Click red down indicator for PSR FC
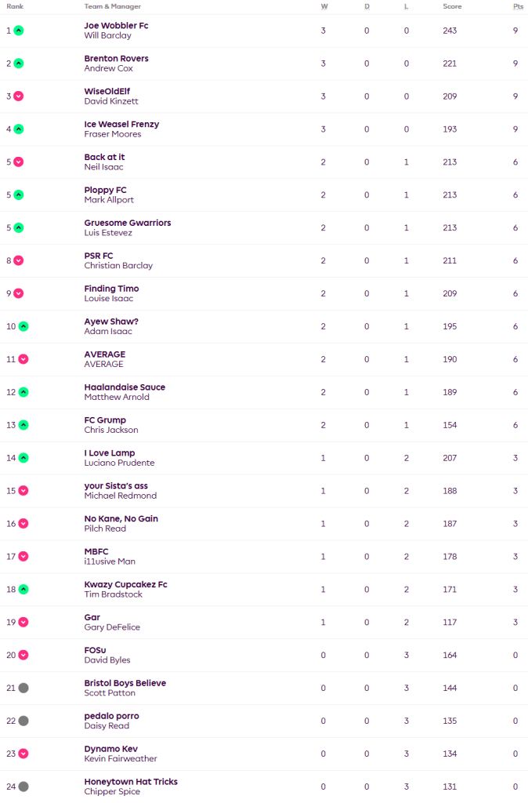 [19, 260]
